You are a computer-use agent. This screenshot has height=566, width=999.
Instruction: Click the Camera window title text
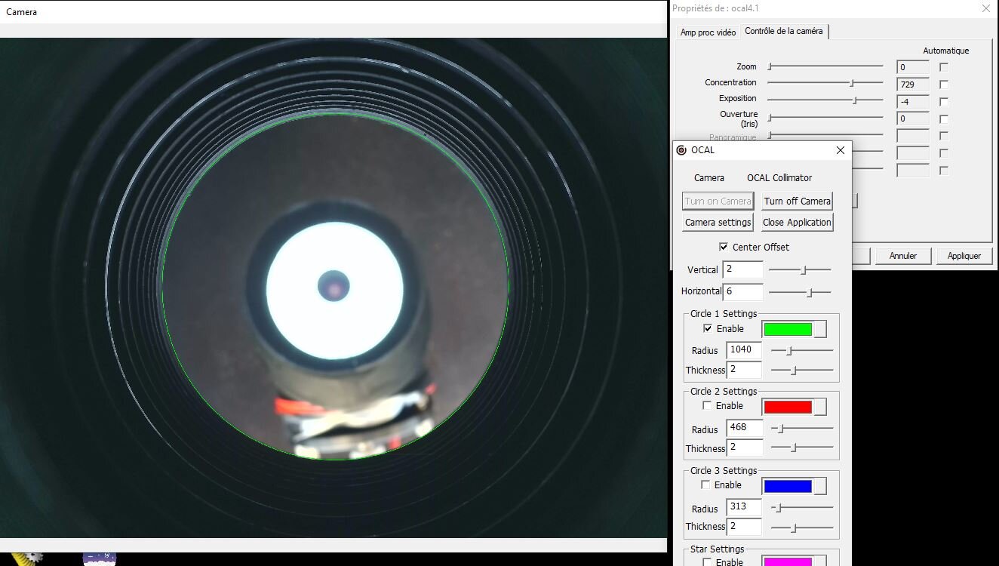pos(21,12)
